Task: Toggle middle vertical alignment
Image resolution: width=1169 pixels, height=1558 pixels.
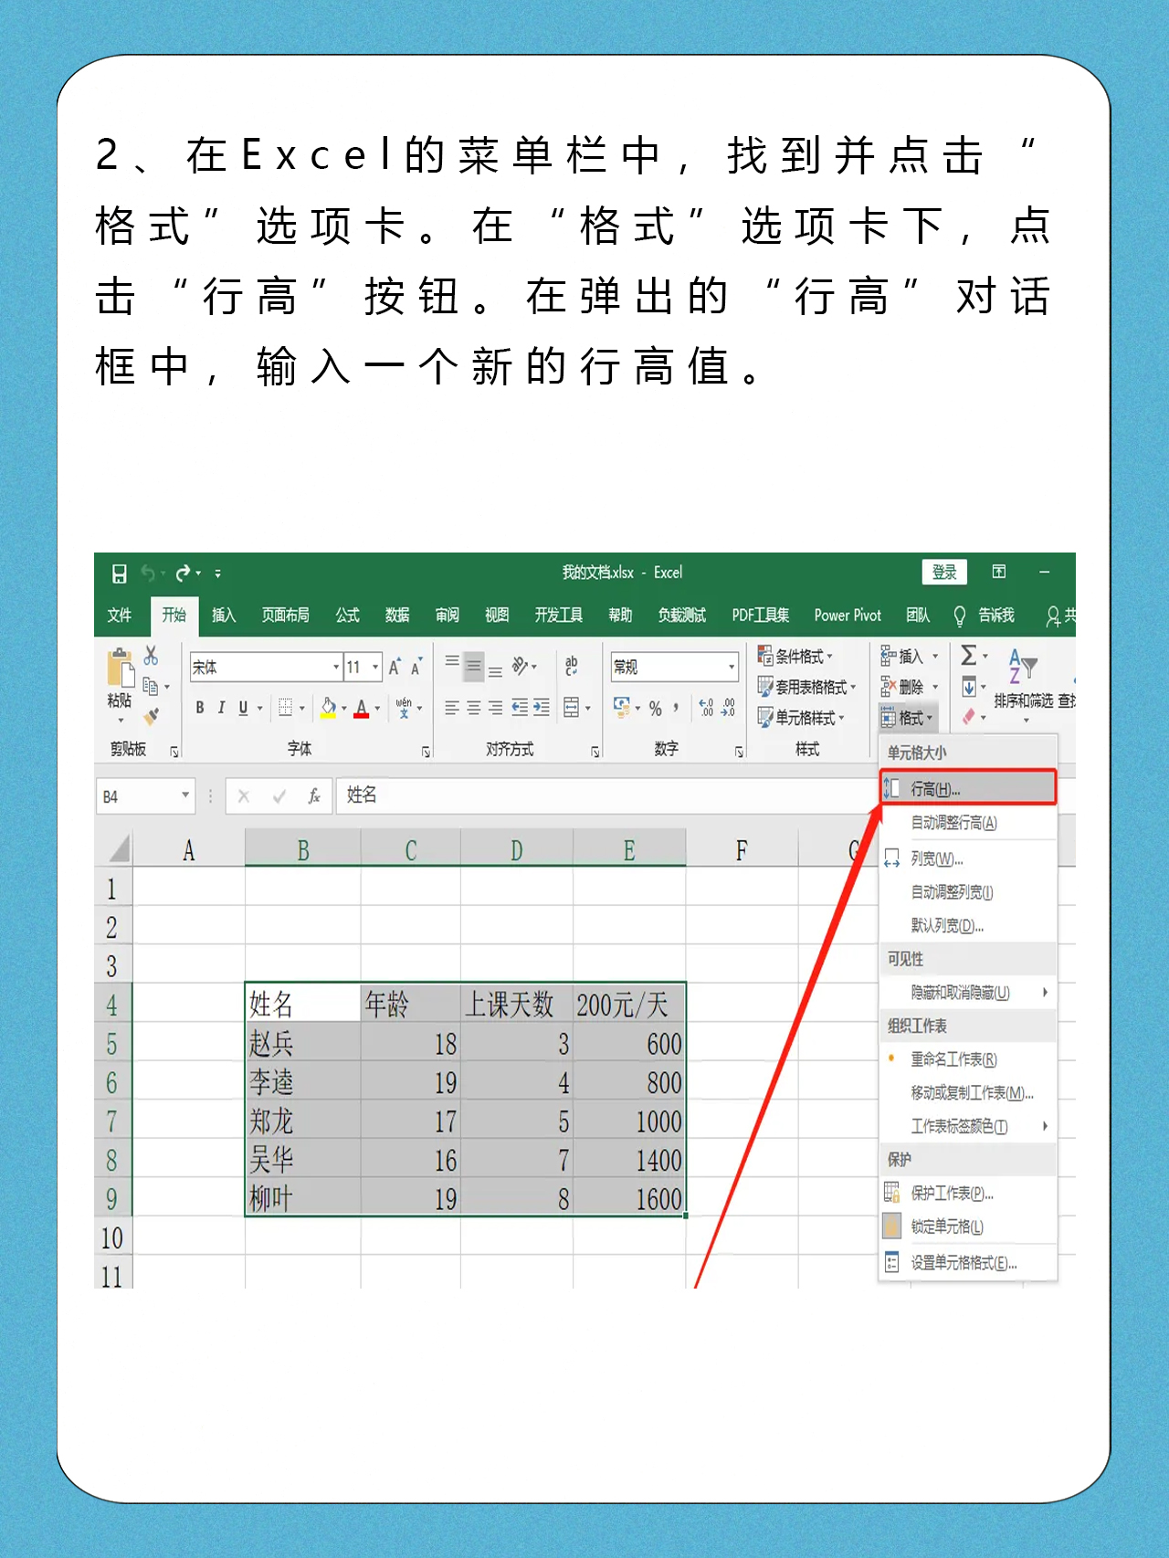Action: (x=473, y=667)
